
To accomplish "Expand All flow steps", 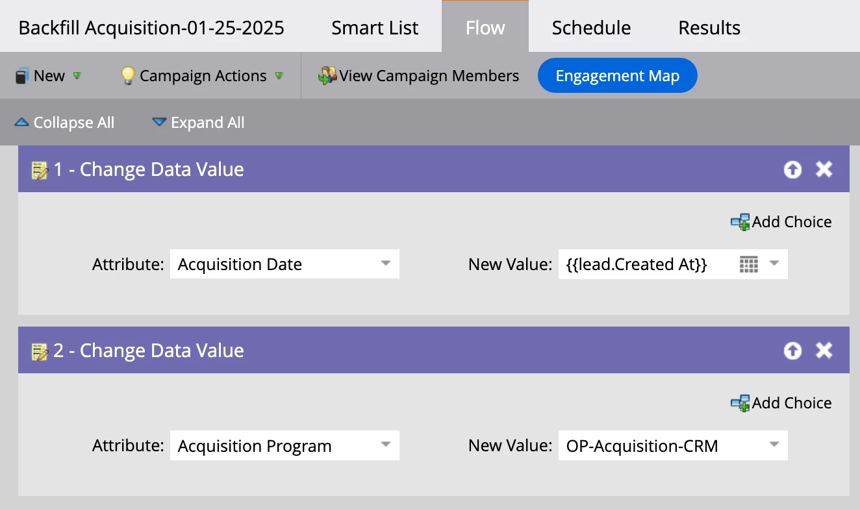I will click(199, 123).
